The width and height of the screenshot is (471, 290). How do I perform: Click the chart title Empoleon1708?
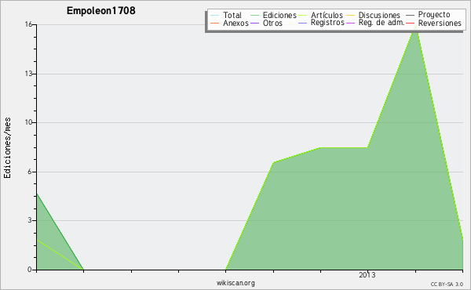click(101, 11)
